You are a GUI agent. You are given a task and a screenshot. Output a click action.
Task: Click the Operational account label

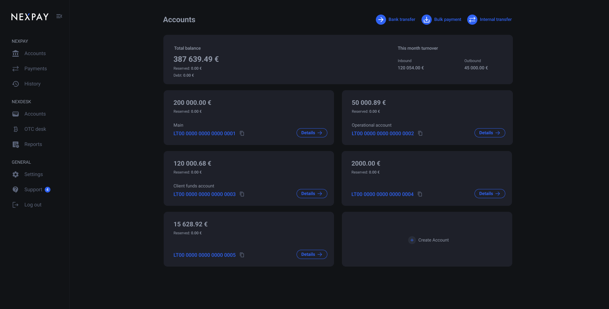371,125
